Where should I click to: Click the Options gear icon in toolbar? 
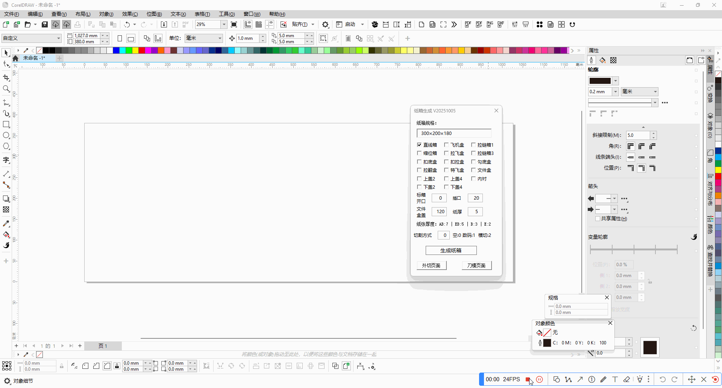(325, 24)
